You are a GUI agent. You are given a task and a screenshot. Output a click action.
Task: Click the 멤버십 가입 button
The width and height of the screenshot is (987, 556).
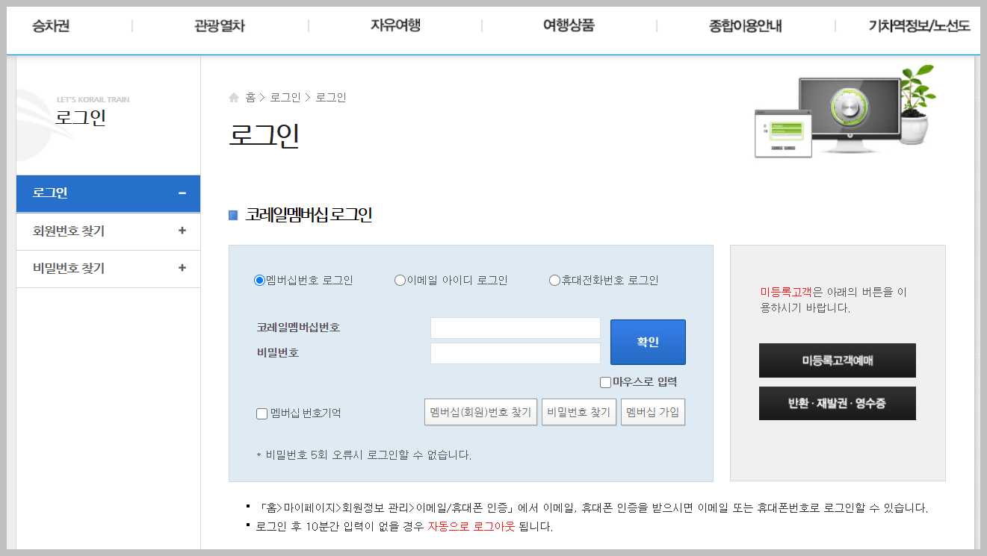653,412
